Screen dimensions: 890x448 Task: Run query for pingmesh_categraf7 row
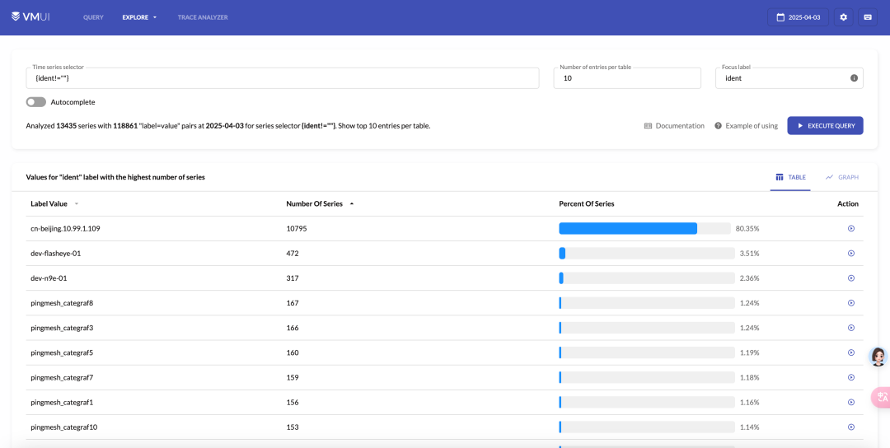coord(850,377)
